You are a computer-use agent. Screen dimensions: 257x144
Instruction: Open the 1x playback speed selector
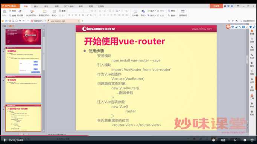(x=235, y=140)
